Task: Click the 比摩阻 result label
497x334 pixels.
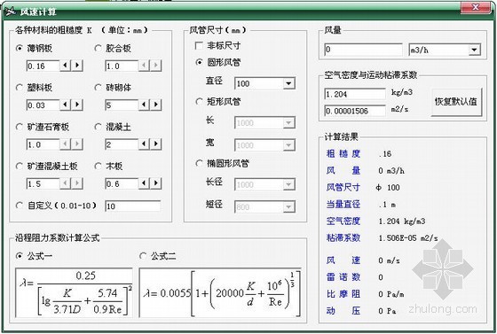Action: (x=343, y=294)
